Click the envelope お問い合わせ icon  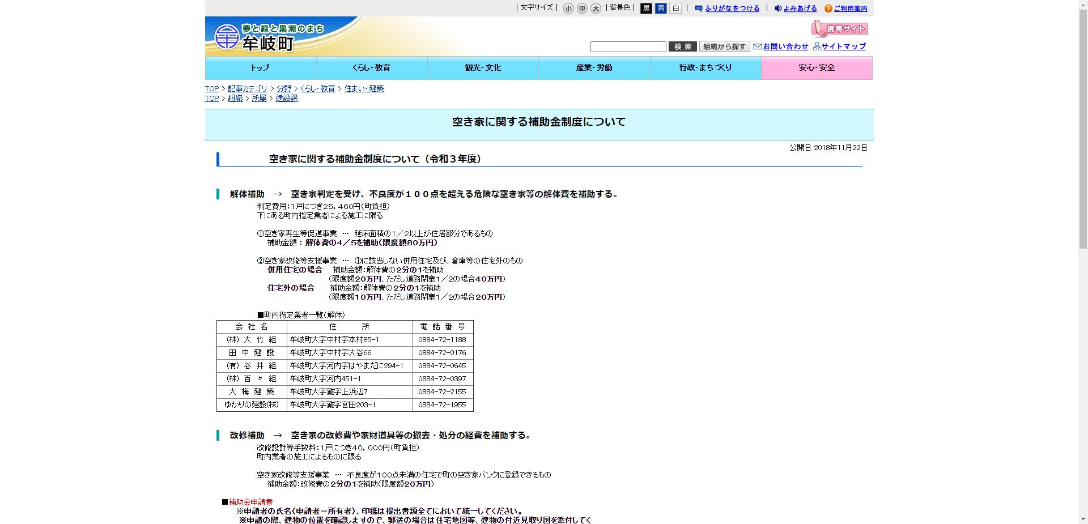[x=757, y=47]
